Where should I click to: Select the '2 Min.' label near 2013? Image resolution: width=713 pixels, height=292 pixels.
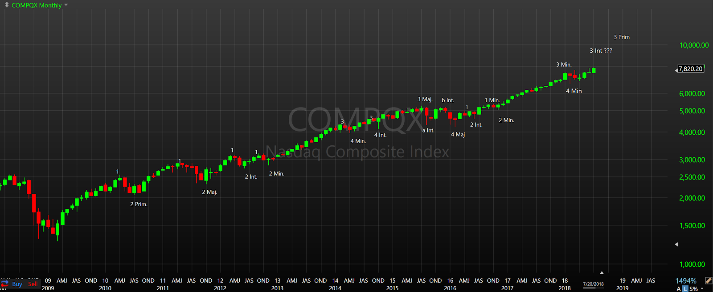276,173
